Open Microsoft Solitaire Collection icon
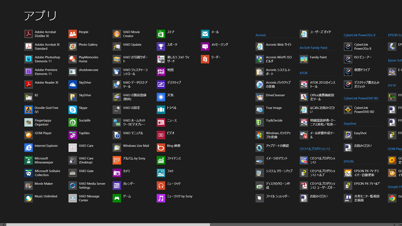This screenshot has height=226, width=402. point(29,173)
